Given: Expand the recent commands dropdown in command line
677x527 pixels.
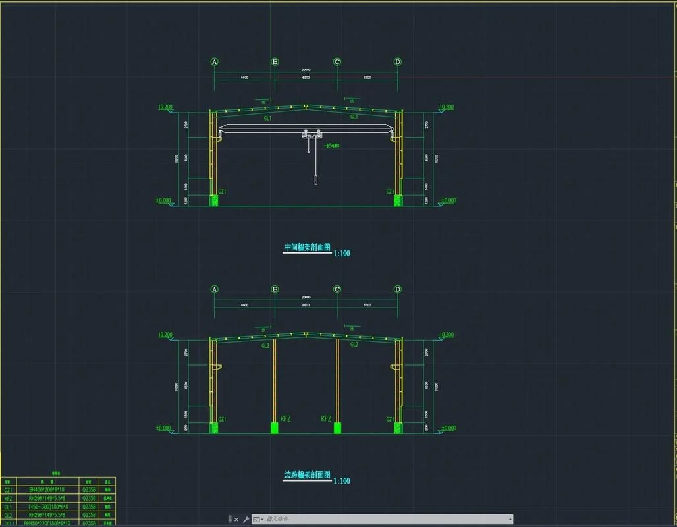Looking at the screenshot, I should click(257, 520).
